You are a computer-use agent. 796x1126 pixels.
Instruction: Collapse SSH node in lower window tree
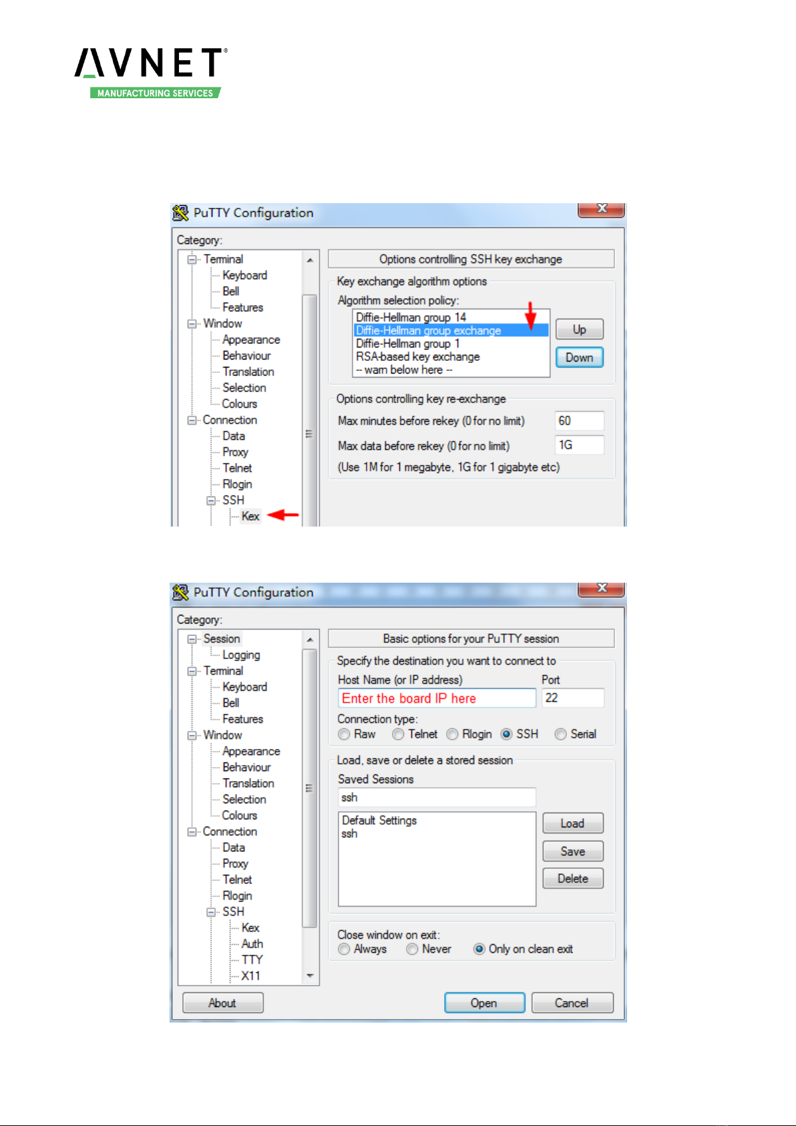tap(211, 912)
